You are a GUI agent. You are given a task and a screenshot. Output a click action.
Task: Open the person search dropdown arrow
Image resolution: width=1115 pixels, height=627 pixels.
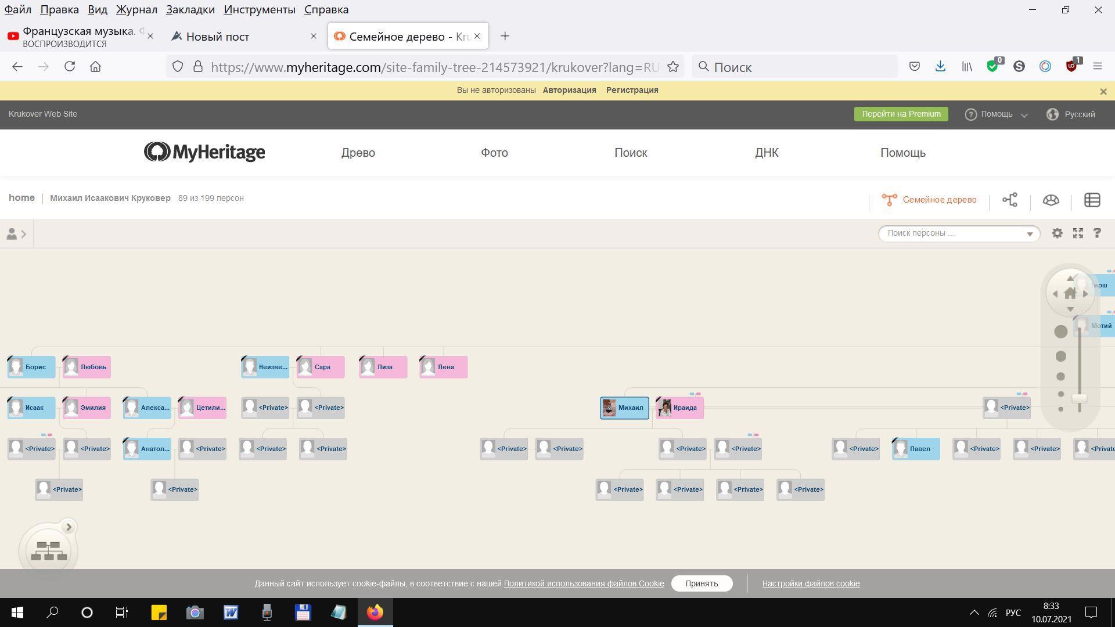click(x=1030, y=234)
